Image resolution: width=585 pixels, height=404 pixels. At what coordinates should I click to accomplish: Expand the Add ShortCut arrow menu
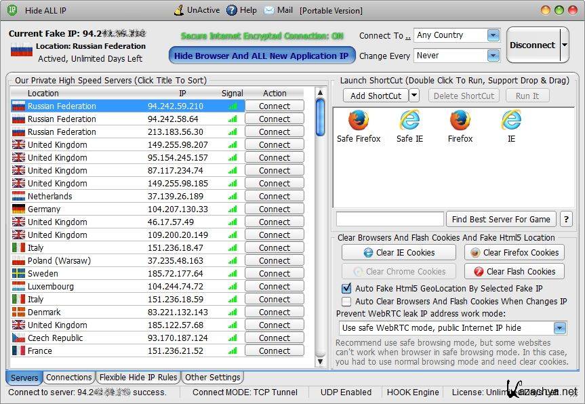[x=414, y=96]
